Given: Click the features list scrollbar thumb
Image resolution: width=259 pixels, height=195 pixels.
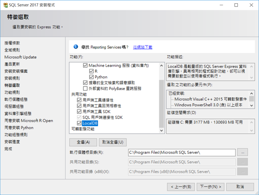Looking at the screenshot, I should pyautogui.click(x=161, y=104).
